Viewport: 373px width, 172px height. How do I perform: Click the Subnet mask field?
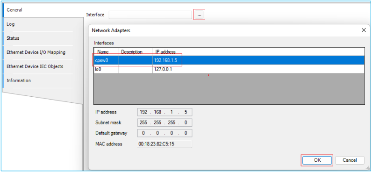(165, 122)
